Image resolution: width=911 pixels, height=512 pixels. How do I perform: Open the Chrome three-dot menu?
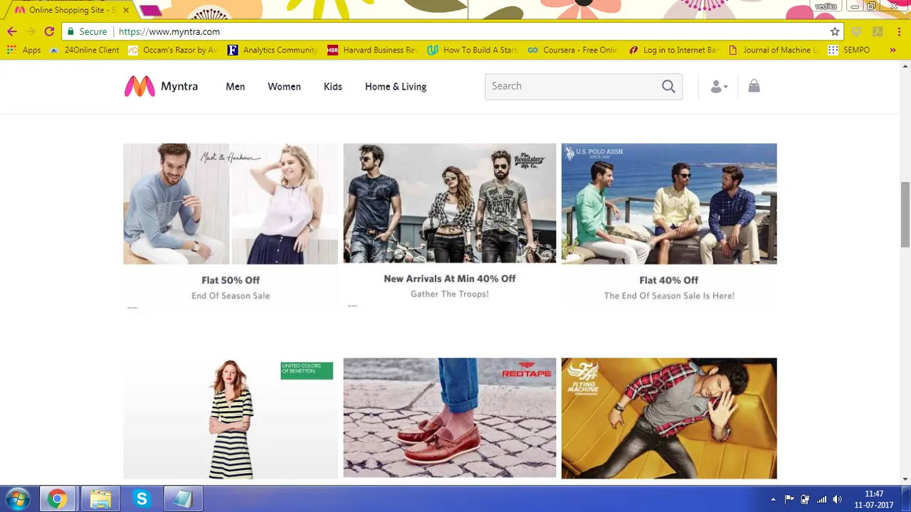pyautogui.click(x=898, y=31)
